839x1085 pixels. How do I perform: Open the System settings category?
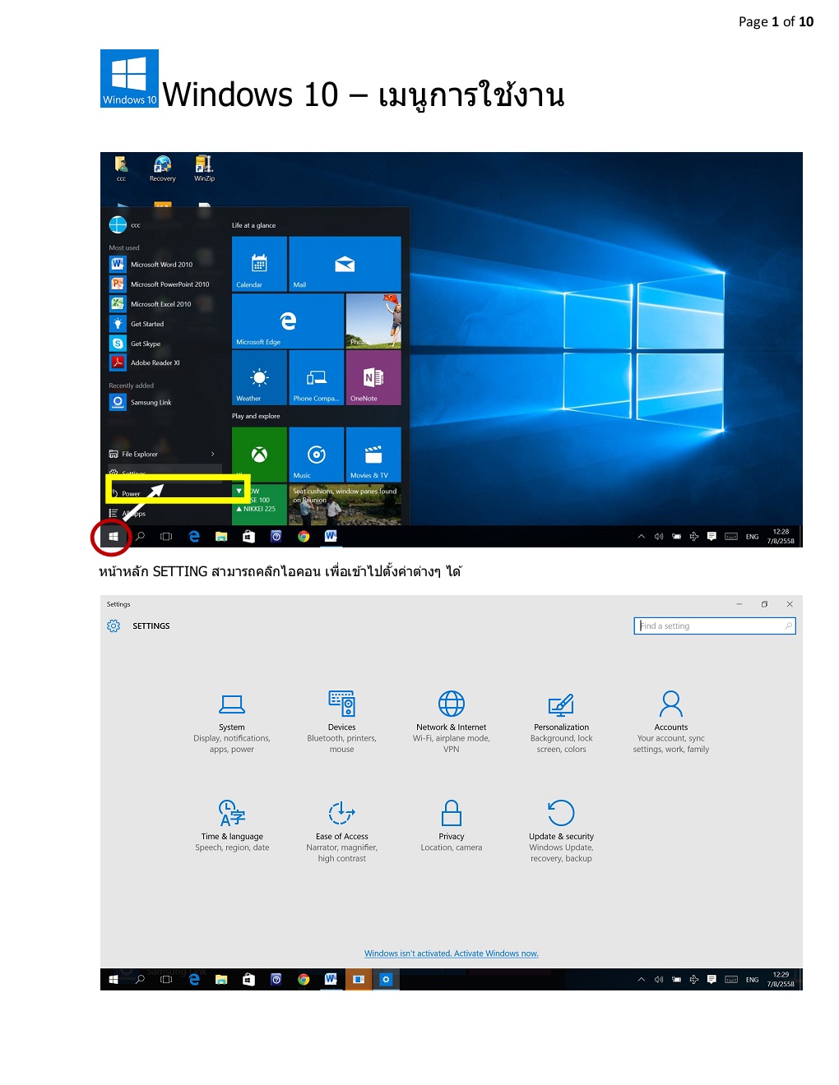(x=232, y=723)
